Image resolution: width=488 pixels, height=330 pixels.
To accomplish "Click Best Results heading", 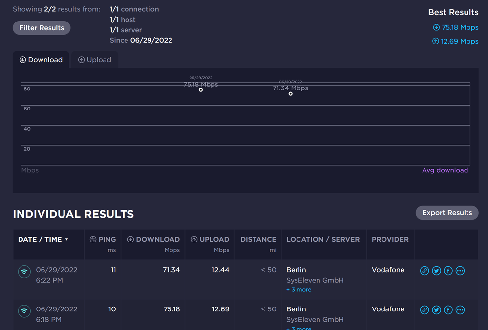I will (453, 12).
